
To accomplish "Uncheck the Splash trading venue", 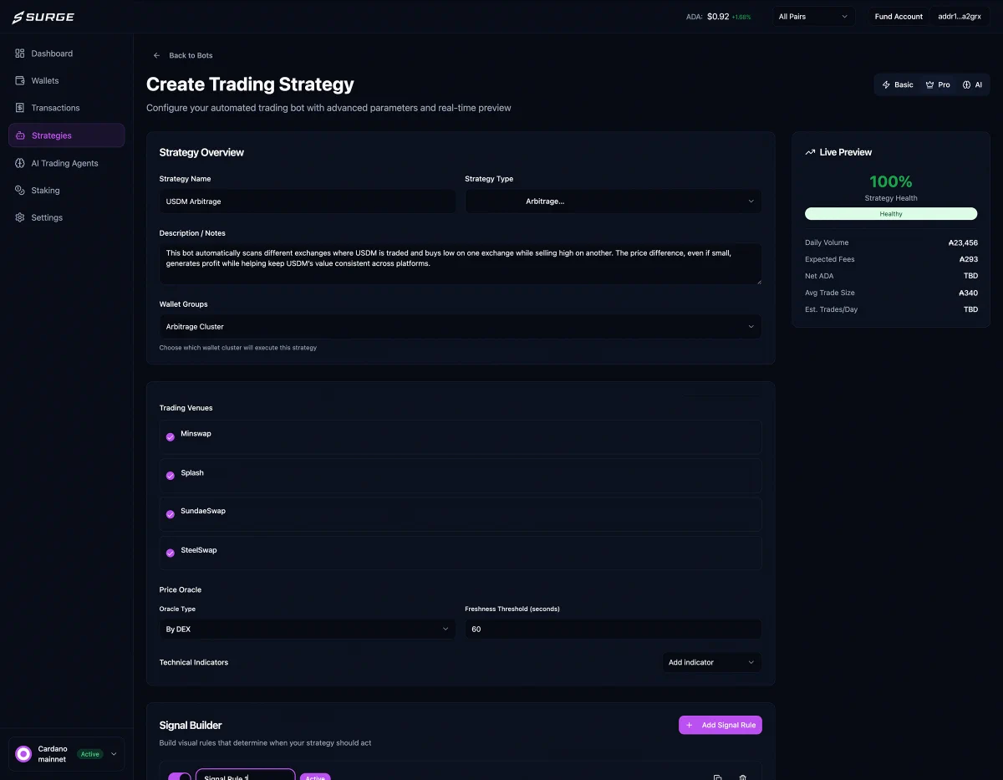I will pos(171,476).
